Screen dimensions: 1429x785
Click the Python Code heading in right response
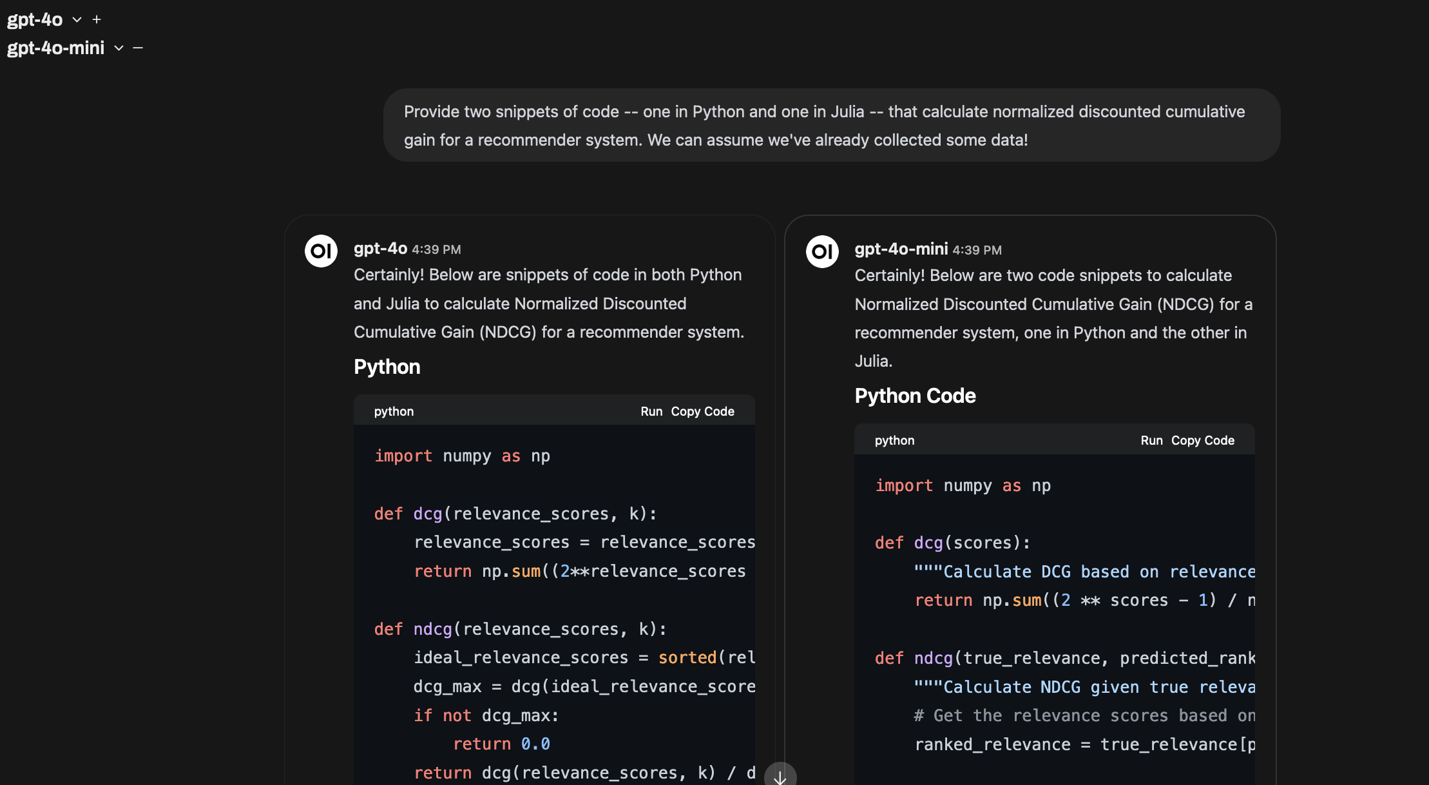point(915,396)
